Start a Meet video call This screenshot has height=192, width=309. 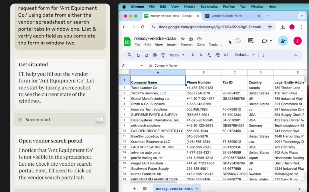coord(264,41)
